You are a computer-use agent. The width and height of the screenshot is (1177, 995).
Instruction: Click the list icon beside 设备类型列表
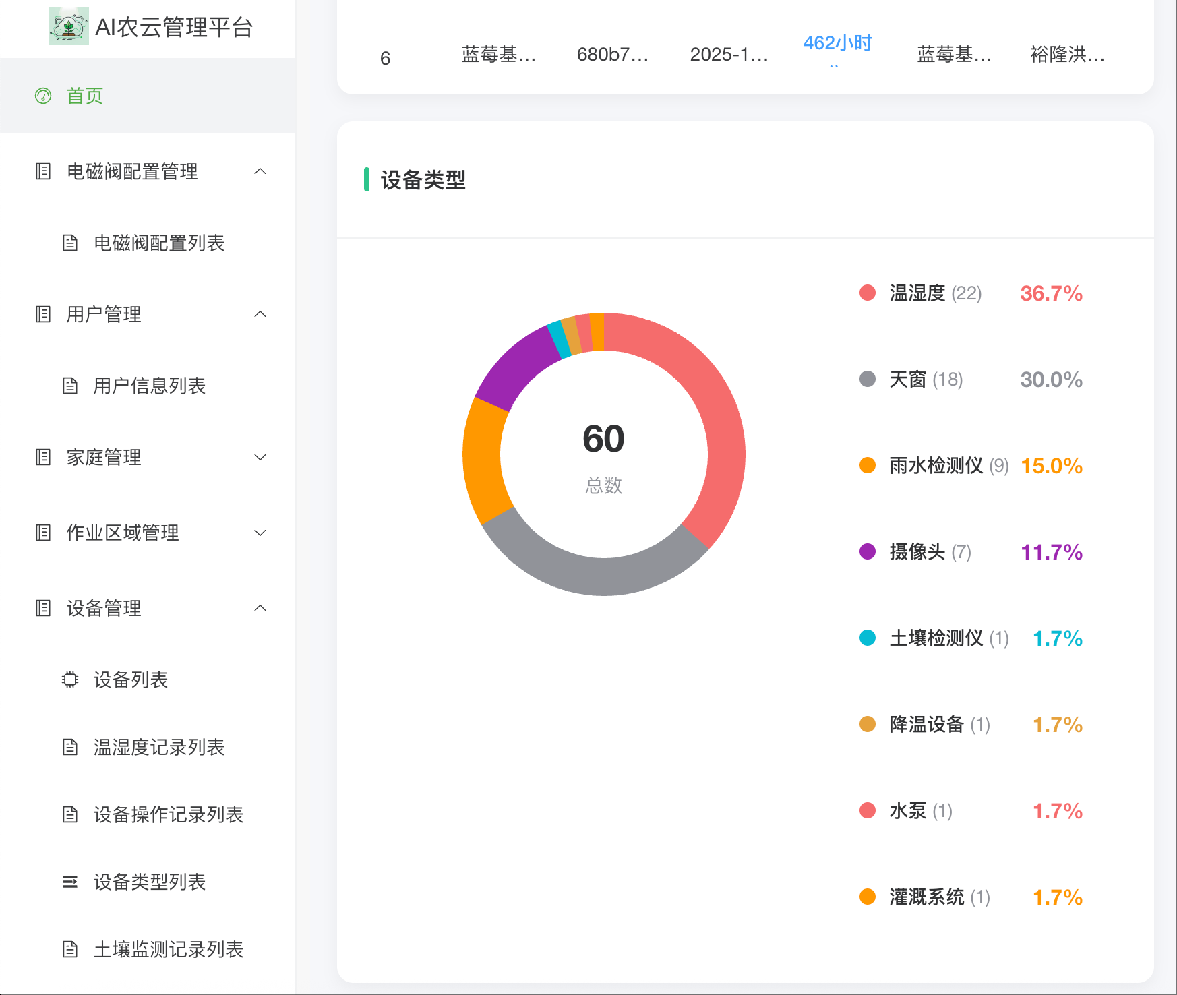click(69, 880)
